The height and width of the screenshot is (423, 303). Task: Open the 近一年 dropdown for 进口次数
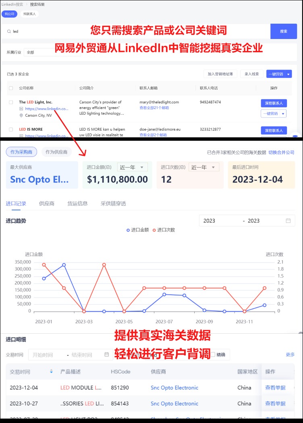(x=204, y=167)
